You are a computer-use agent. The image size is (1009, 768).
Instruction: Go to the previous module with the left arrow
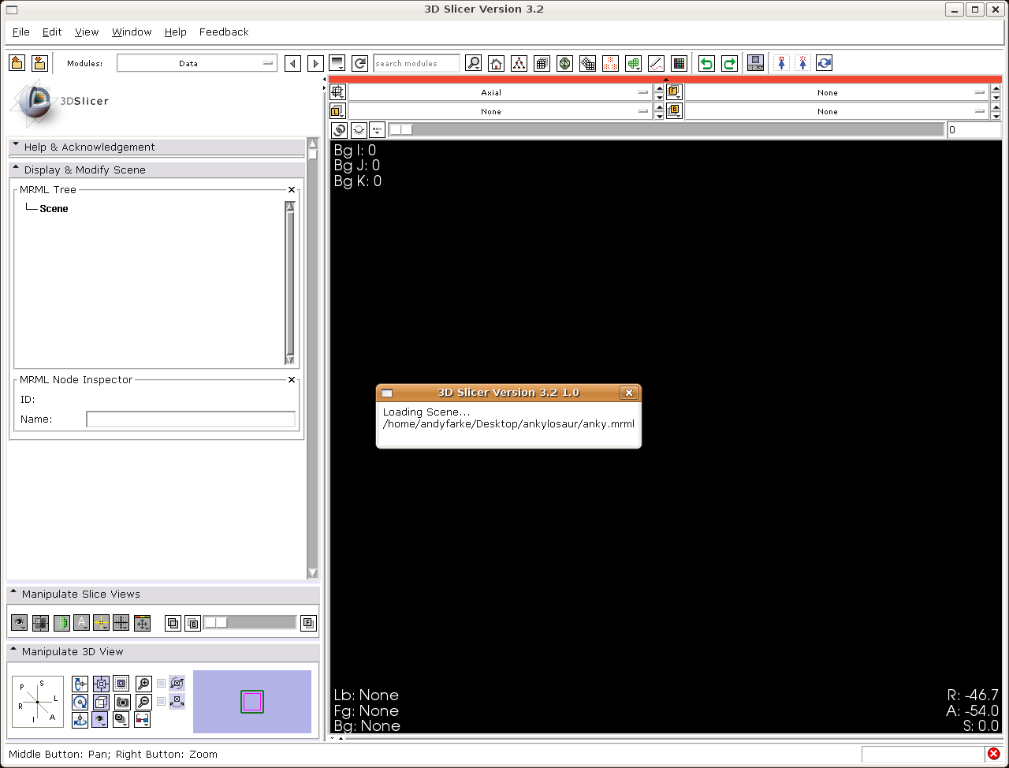[x=292, y=63]
